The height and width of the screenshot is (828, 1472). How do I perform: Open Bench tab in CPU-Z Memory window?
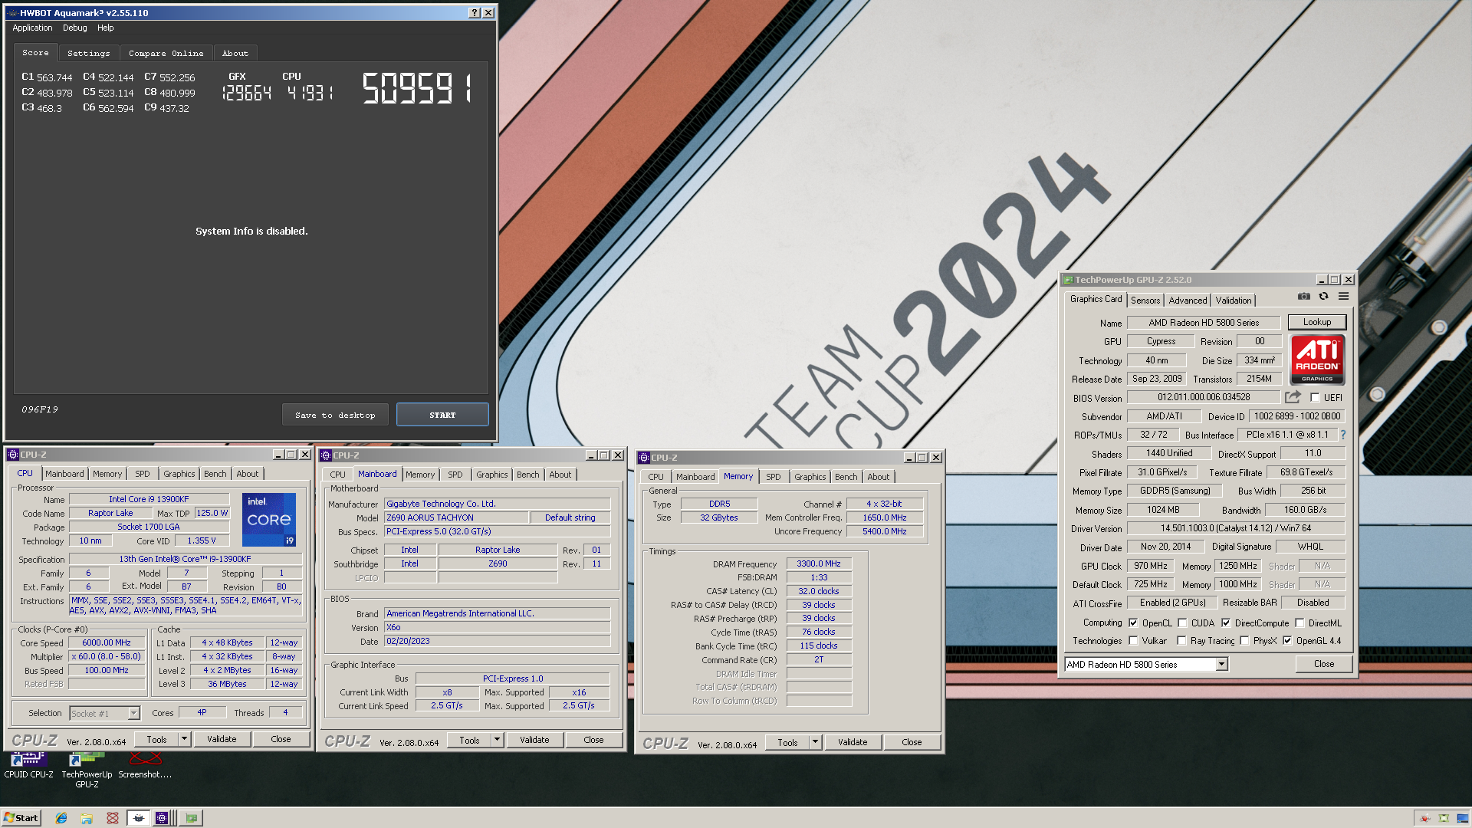[x=846, y=477]
